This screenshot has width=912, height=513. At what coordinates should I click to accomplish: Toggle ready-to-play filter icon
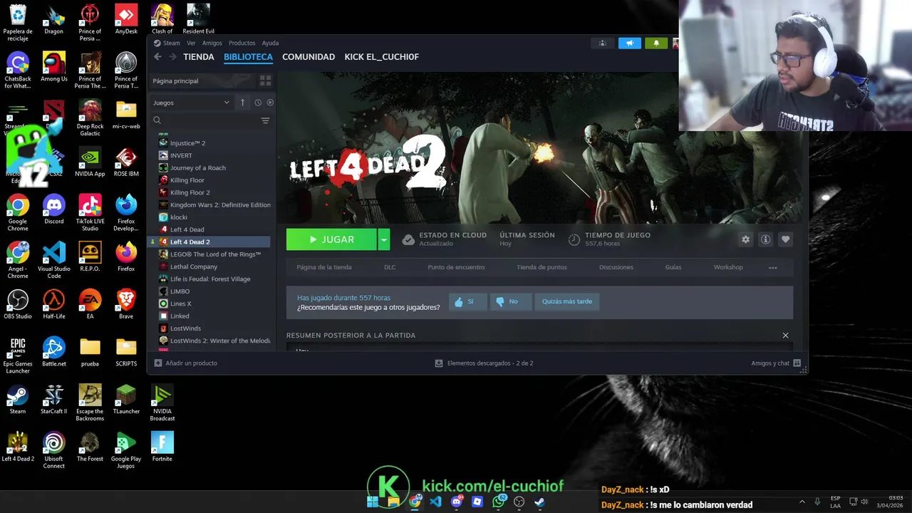[x=270, y=103]
